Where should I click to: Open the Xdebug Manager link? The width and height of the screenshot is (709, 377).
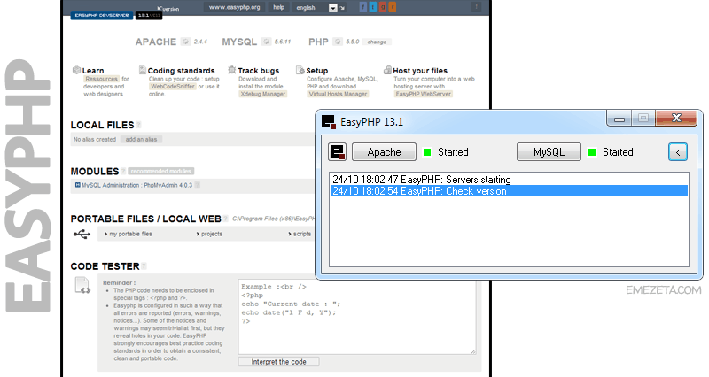tap(262, 95)
